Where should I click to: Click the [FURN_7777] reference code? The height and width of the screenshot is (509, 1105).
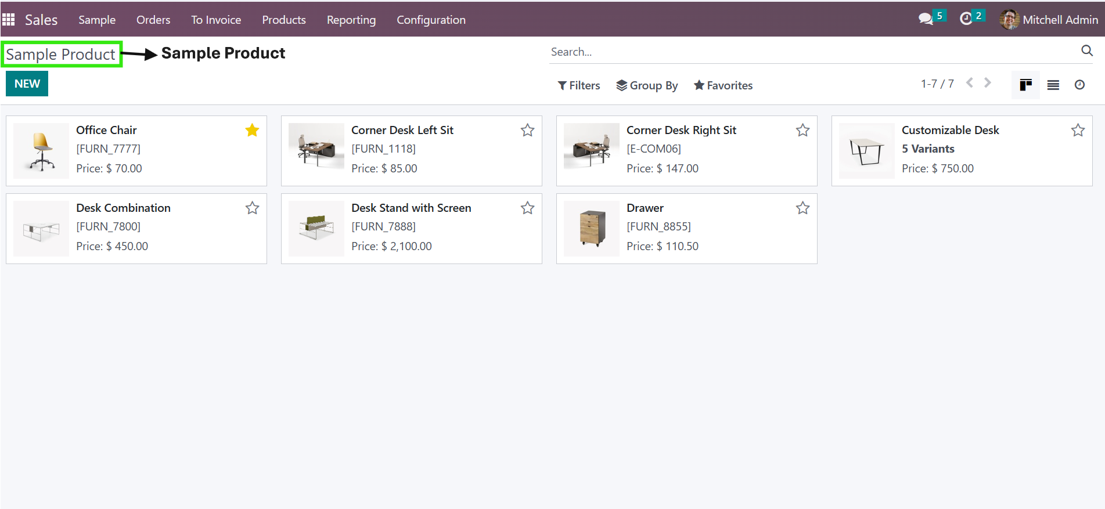pos(108,149)
